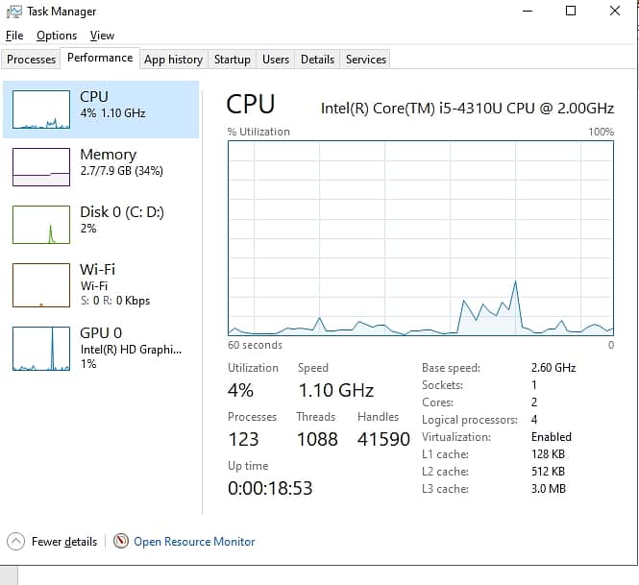Viewport: 639px width, 585px height.
Task: Open the File menu
Action: 14,36
